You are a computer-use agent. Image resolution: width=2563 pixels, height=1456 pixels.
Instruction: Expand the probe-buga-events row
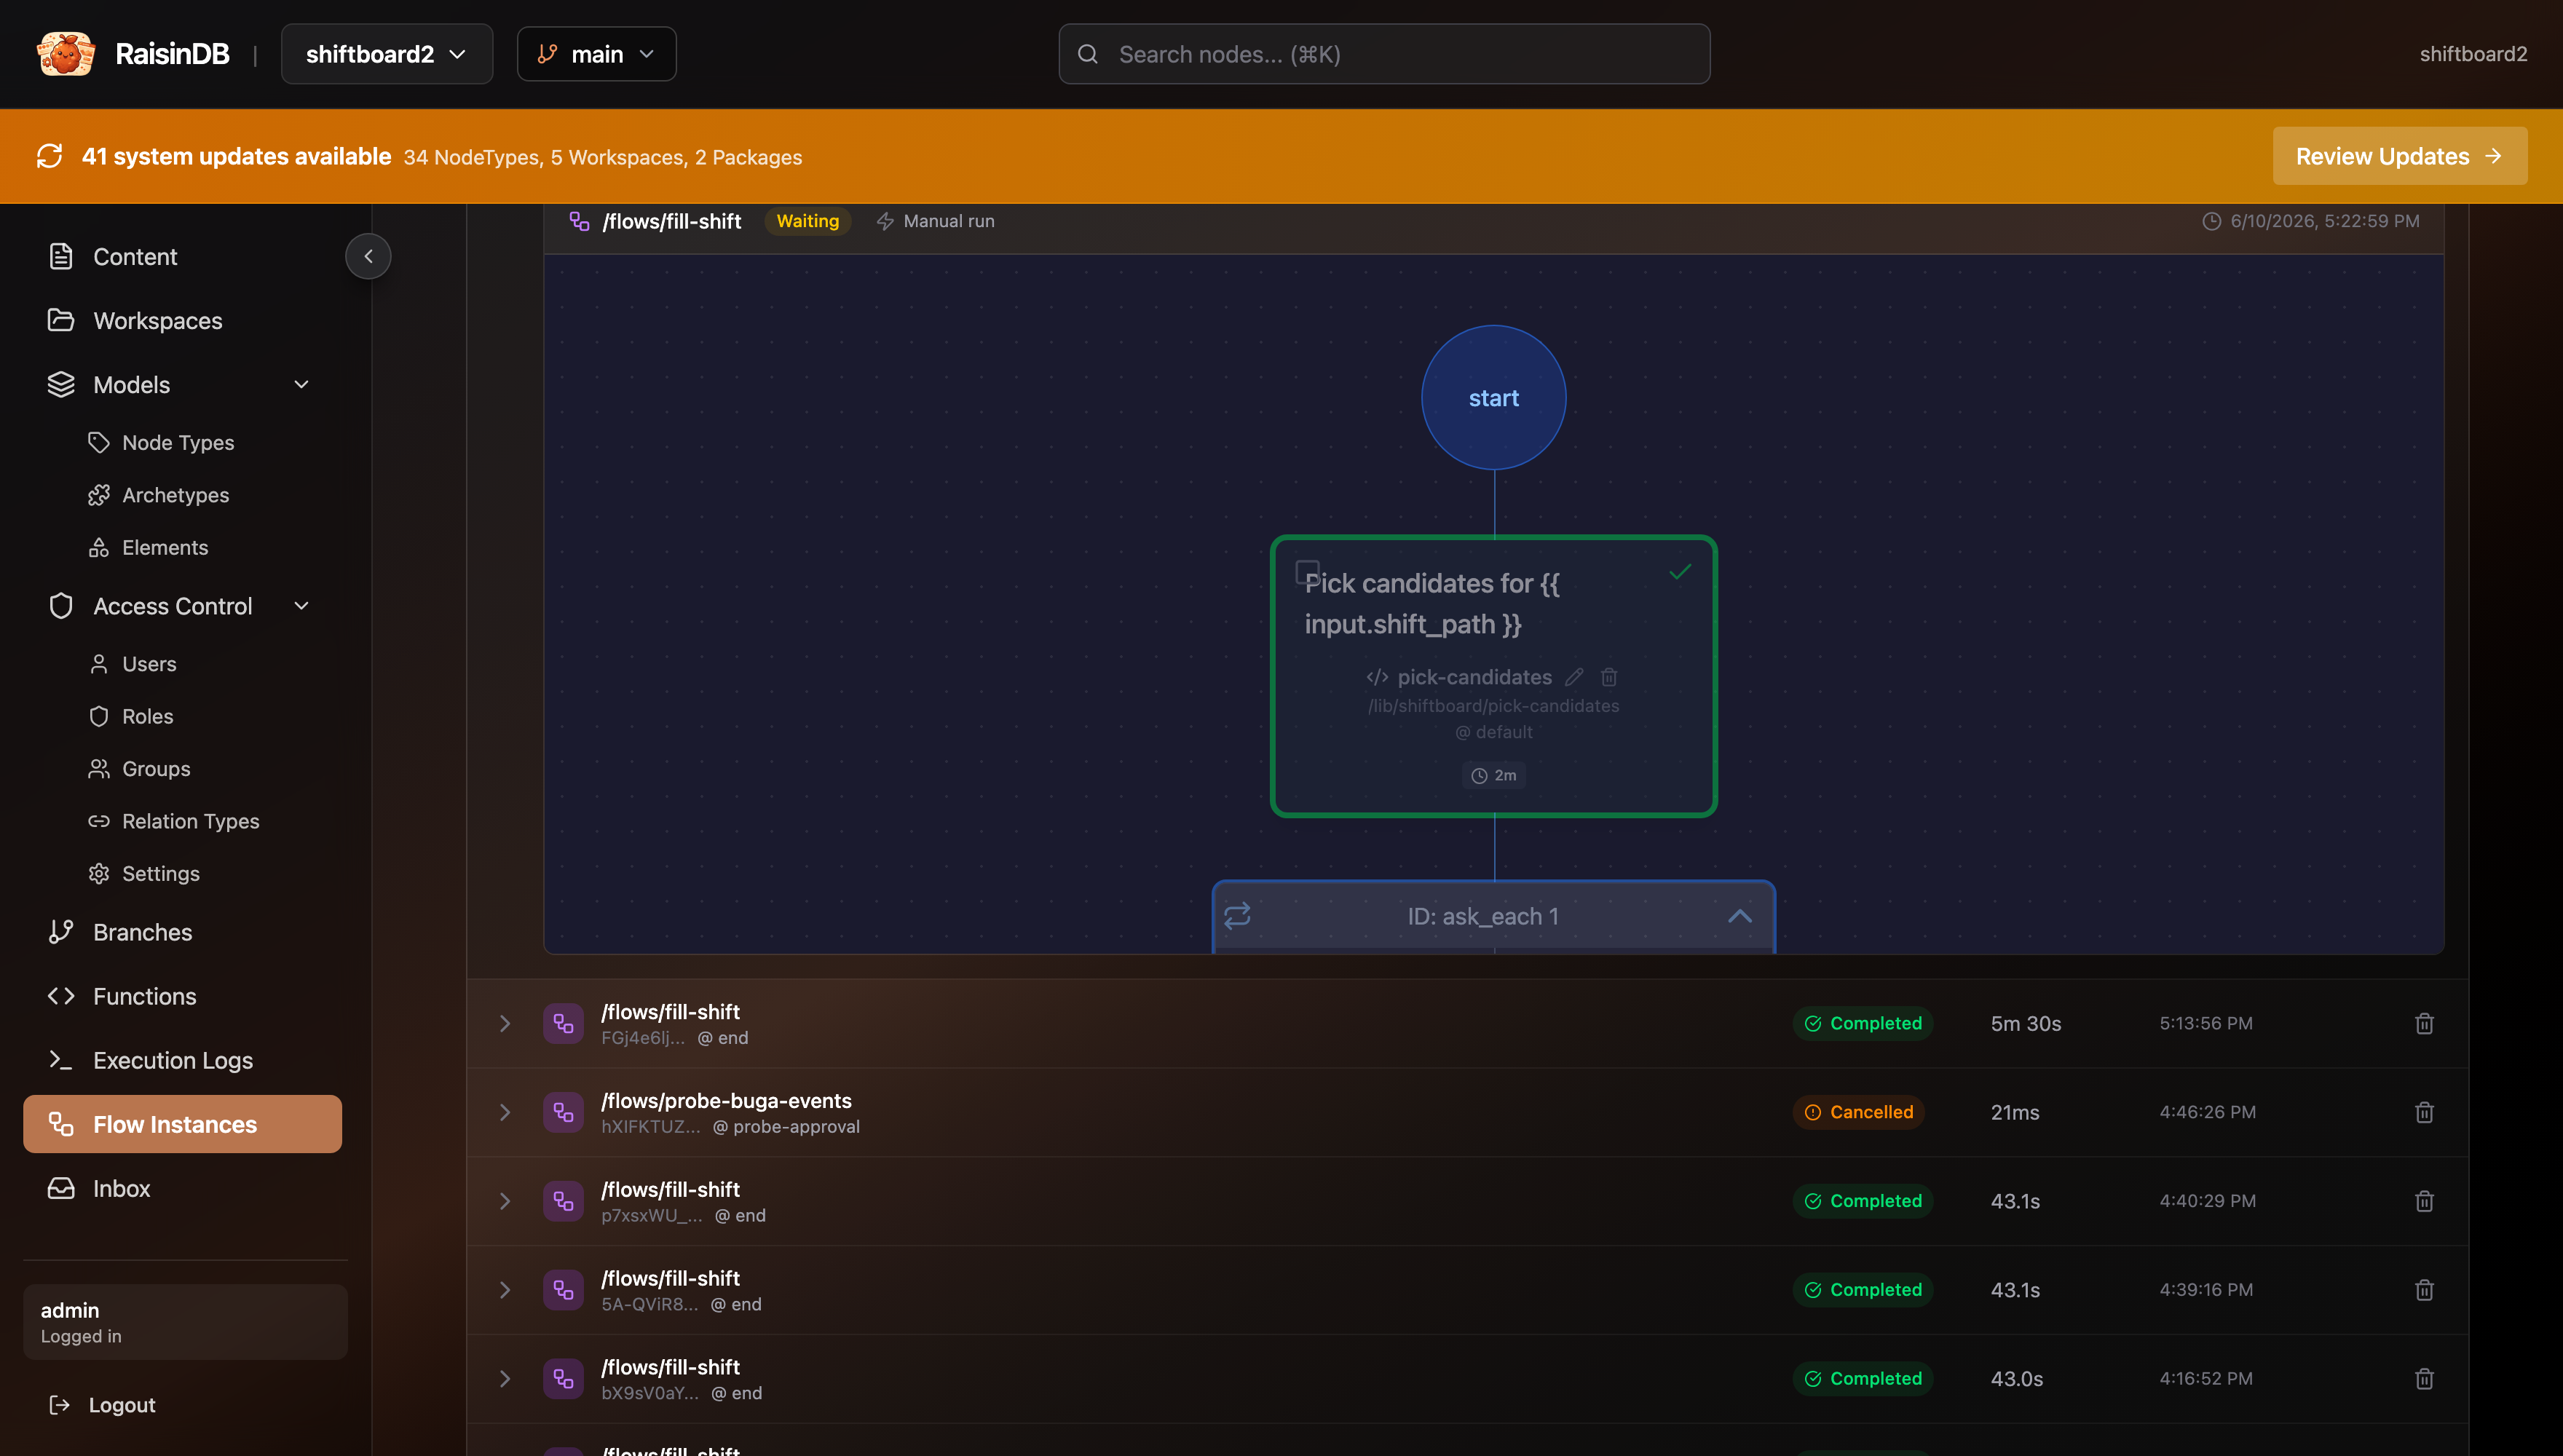coord(505,1112)
